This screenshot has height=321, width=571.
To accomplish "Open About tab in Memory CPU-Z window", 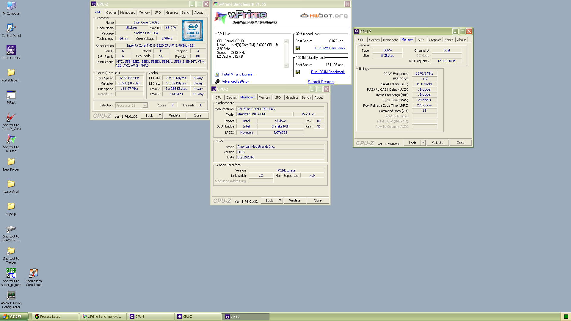I will click(x=461, y=40).
